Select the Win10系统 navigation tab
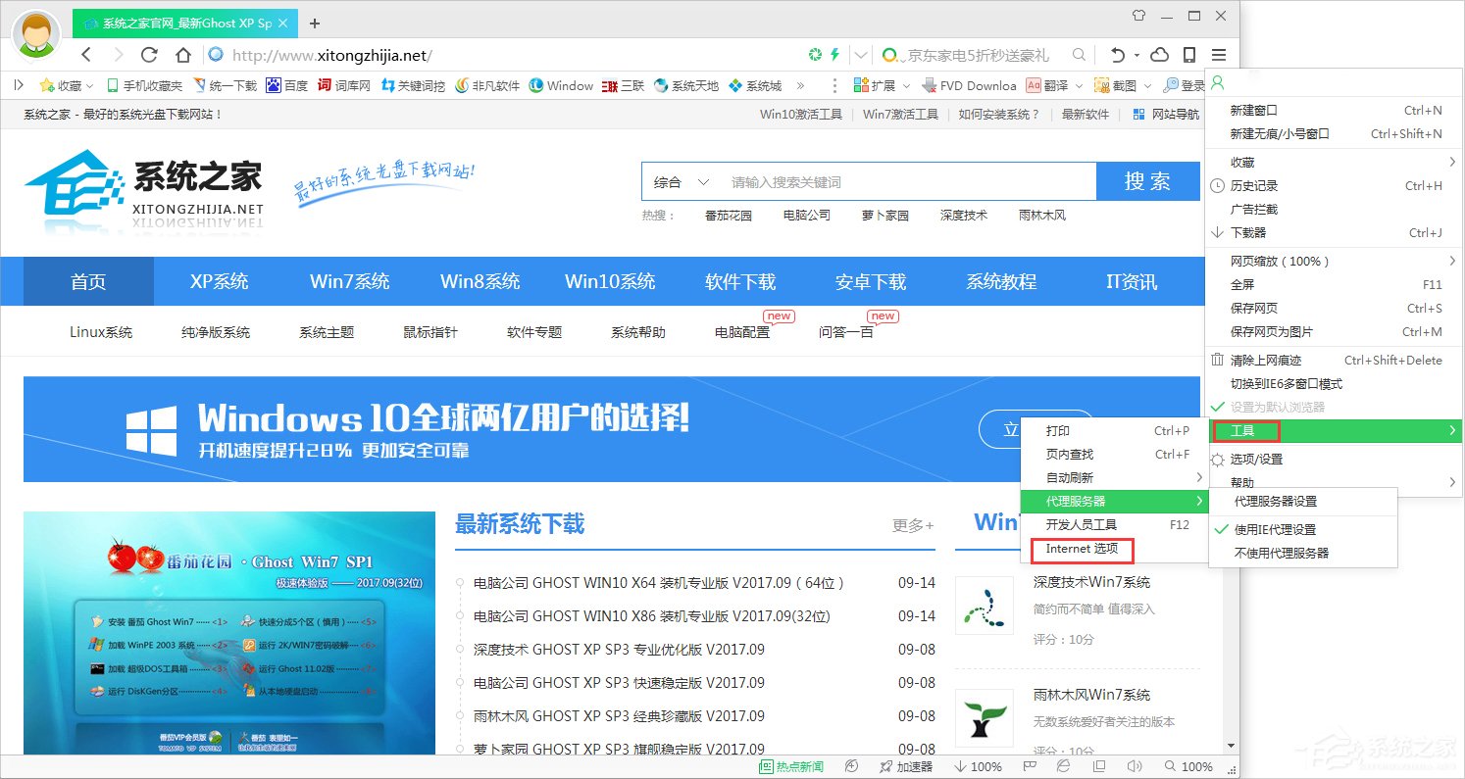This screenshot has width=1465, height=779. (x=610, y=281)
